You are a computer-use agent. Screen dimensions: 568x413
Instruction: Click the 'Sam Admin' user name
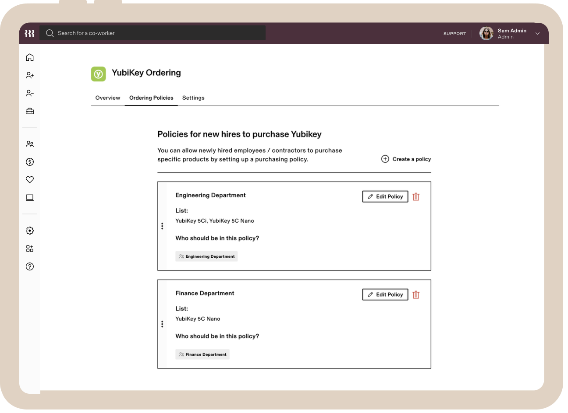(x=512, y=31)
